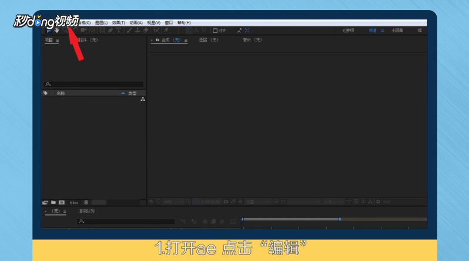Delete selected project items trash icon

(86, 203)
